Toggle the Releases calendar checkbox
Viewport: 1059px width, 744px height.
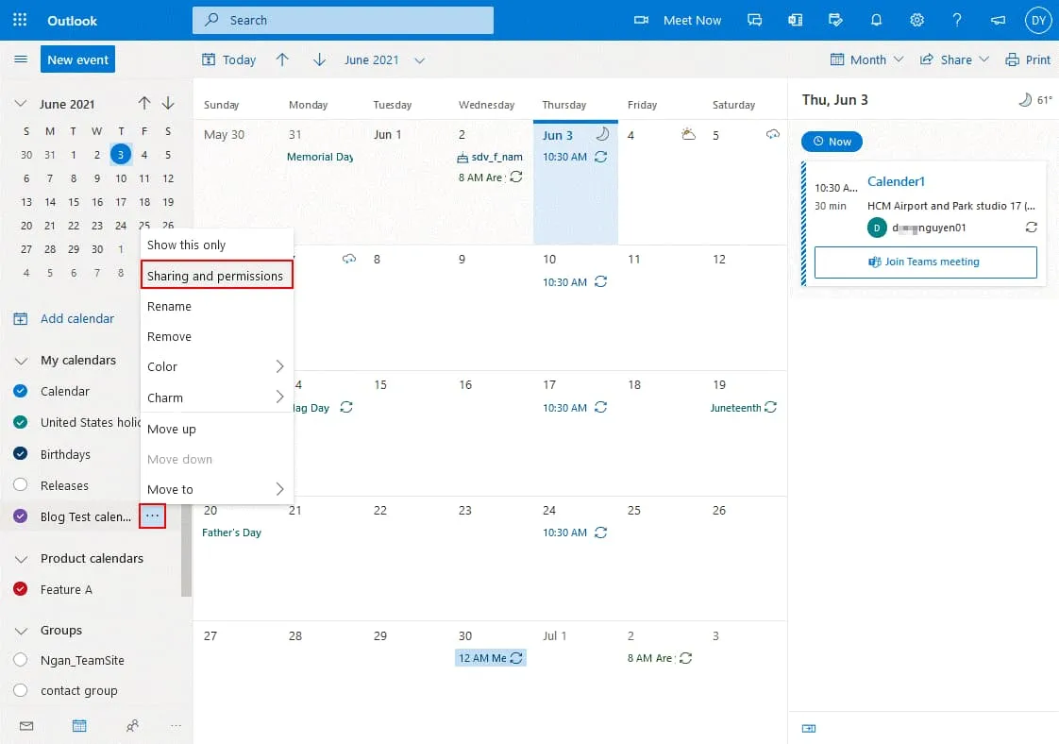21,485
